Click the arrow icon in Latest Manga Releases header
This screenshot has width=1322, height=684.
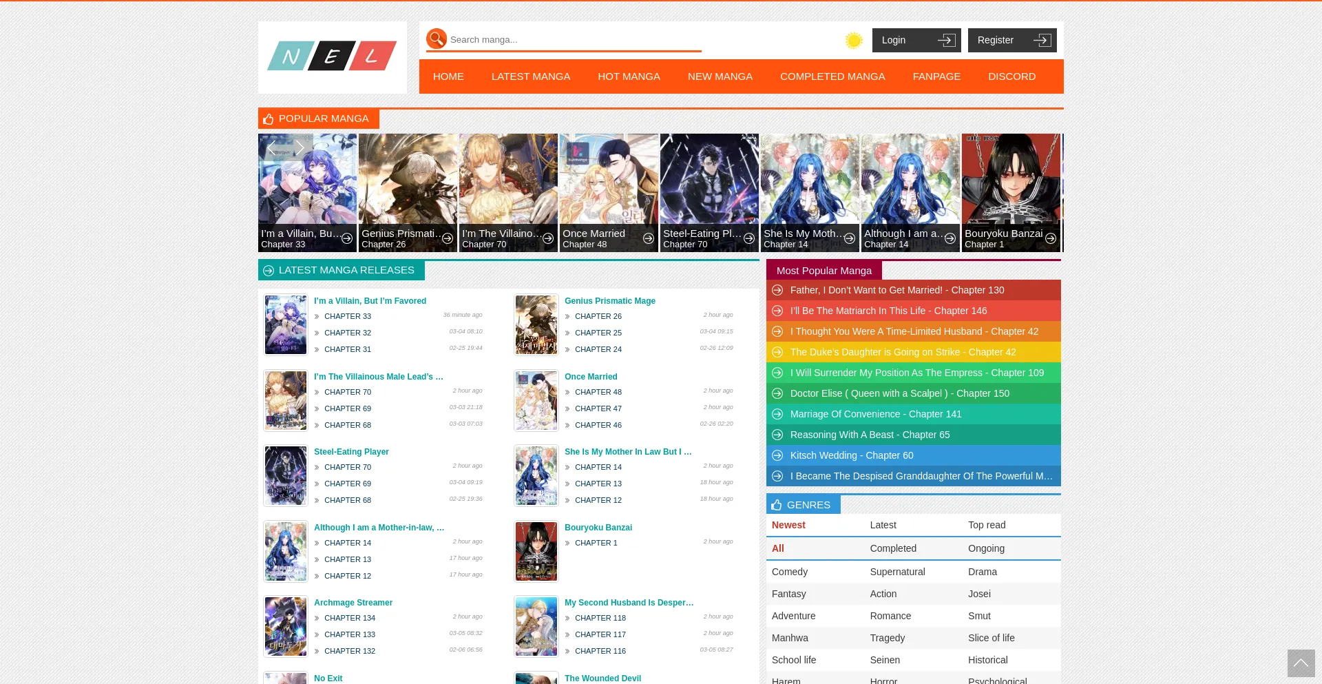tap(269, 271)
